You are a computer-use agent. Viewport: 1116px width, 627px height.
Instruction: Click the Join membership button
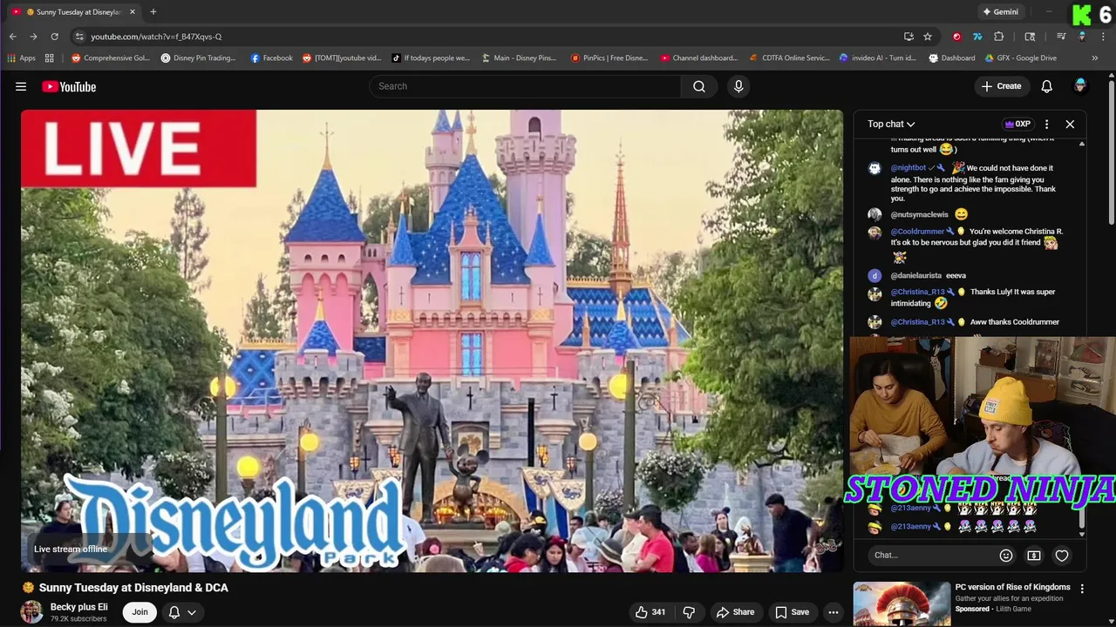(x=139, y=612)
